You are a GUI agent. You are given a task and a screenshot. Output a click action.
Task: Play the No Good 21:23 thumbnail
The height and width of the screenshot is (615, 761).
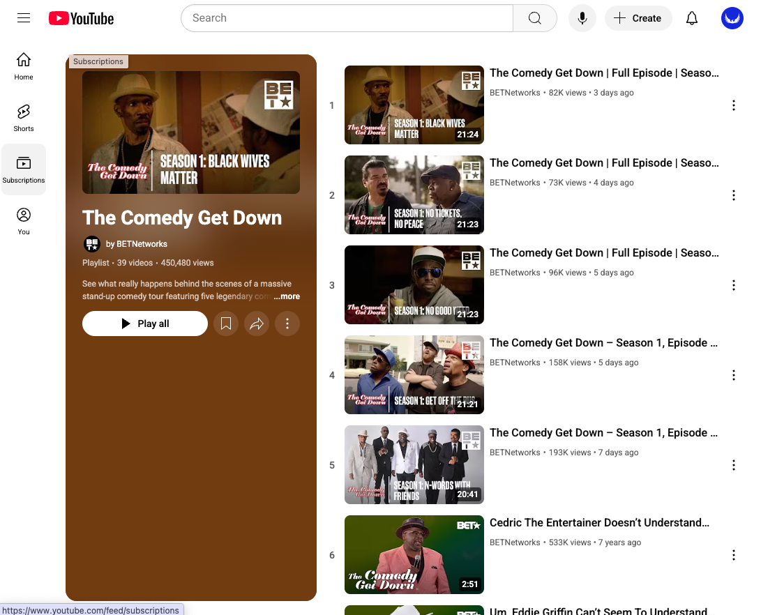(x=414, y=284)
